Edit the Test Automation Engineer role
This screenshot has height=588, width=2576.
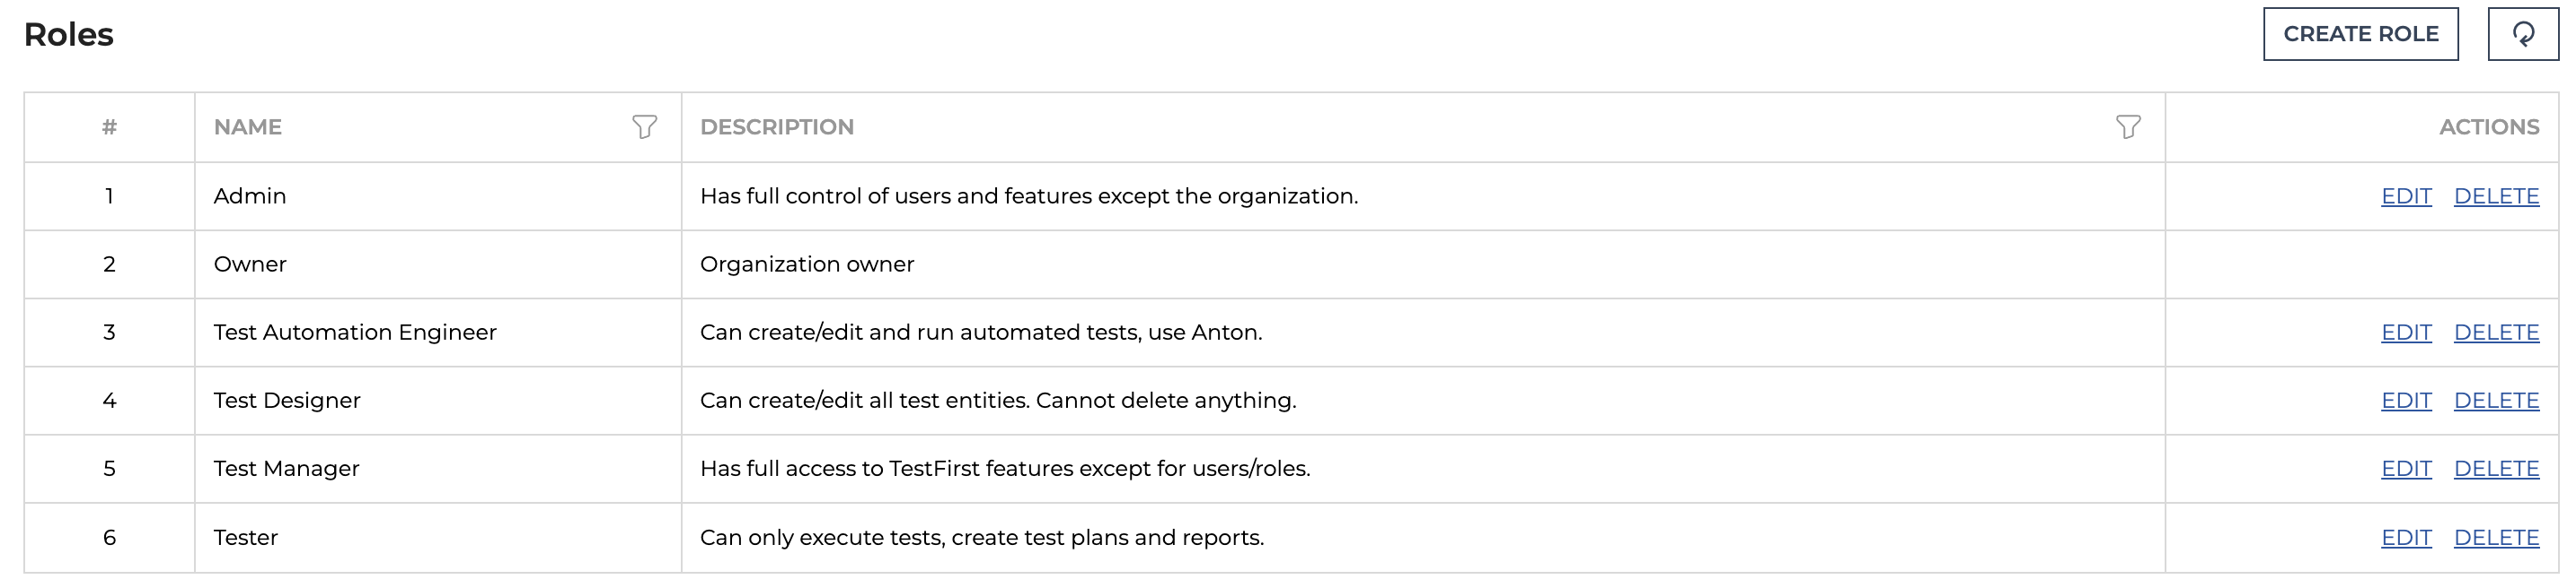click(2406, 333)
